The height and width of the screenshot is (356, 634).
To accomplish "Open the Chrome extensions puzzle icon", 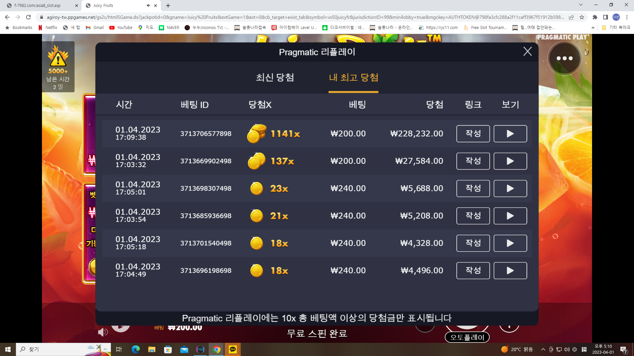I will [595, 17].
